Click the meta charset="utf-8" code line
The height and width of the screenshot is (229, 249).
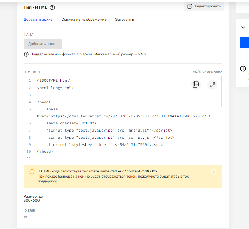(71, 123)
